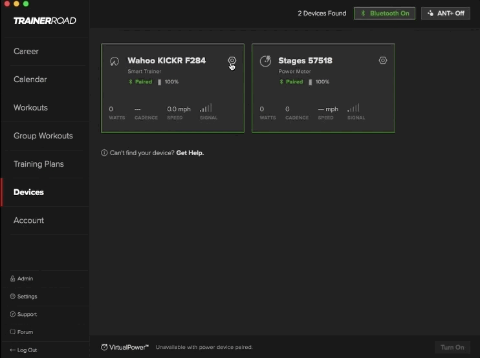Open Group Workouts
Screen dimensions: 480x358
pos(43,136)
